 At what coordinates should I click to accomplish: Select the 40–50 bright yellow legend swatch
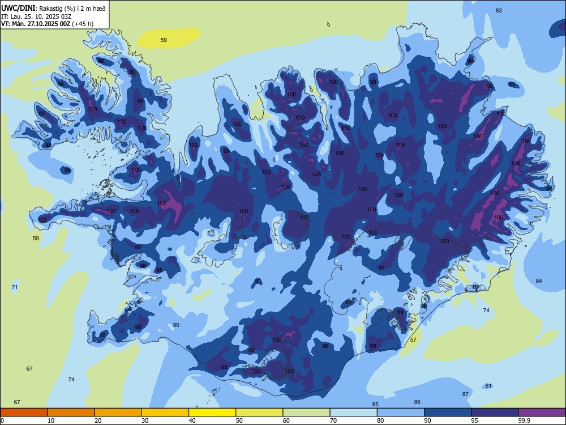coord(212,413)
